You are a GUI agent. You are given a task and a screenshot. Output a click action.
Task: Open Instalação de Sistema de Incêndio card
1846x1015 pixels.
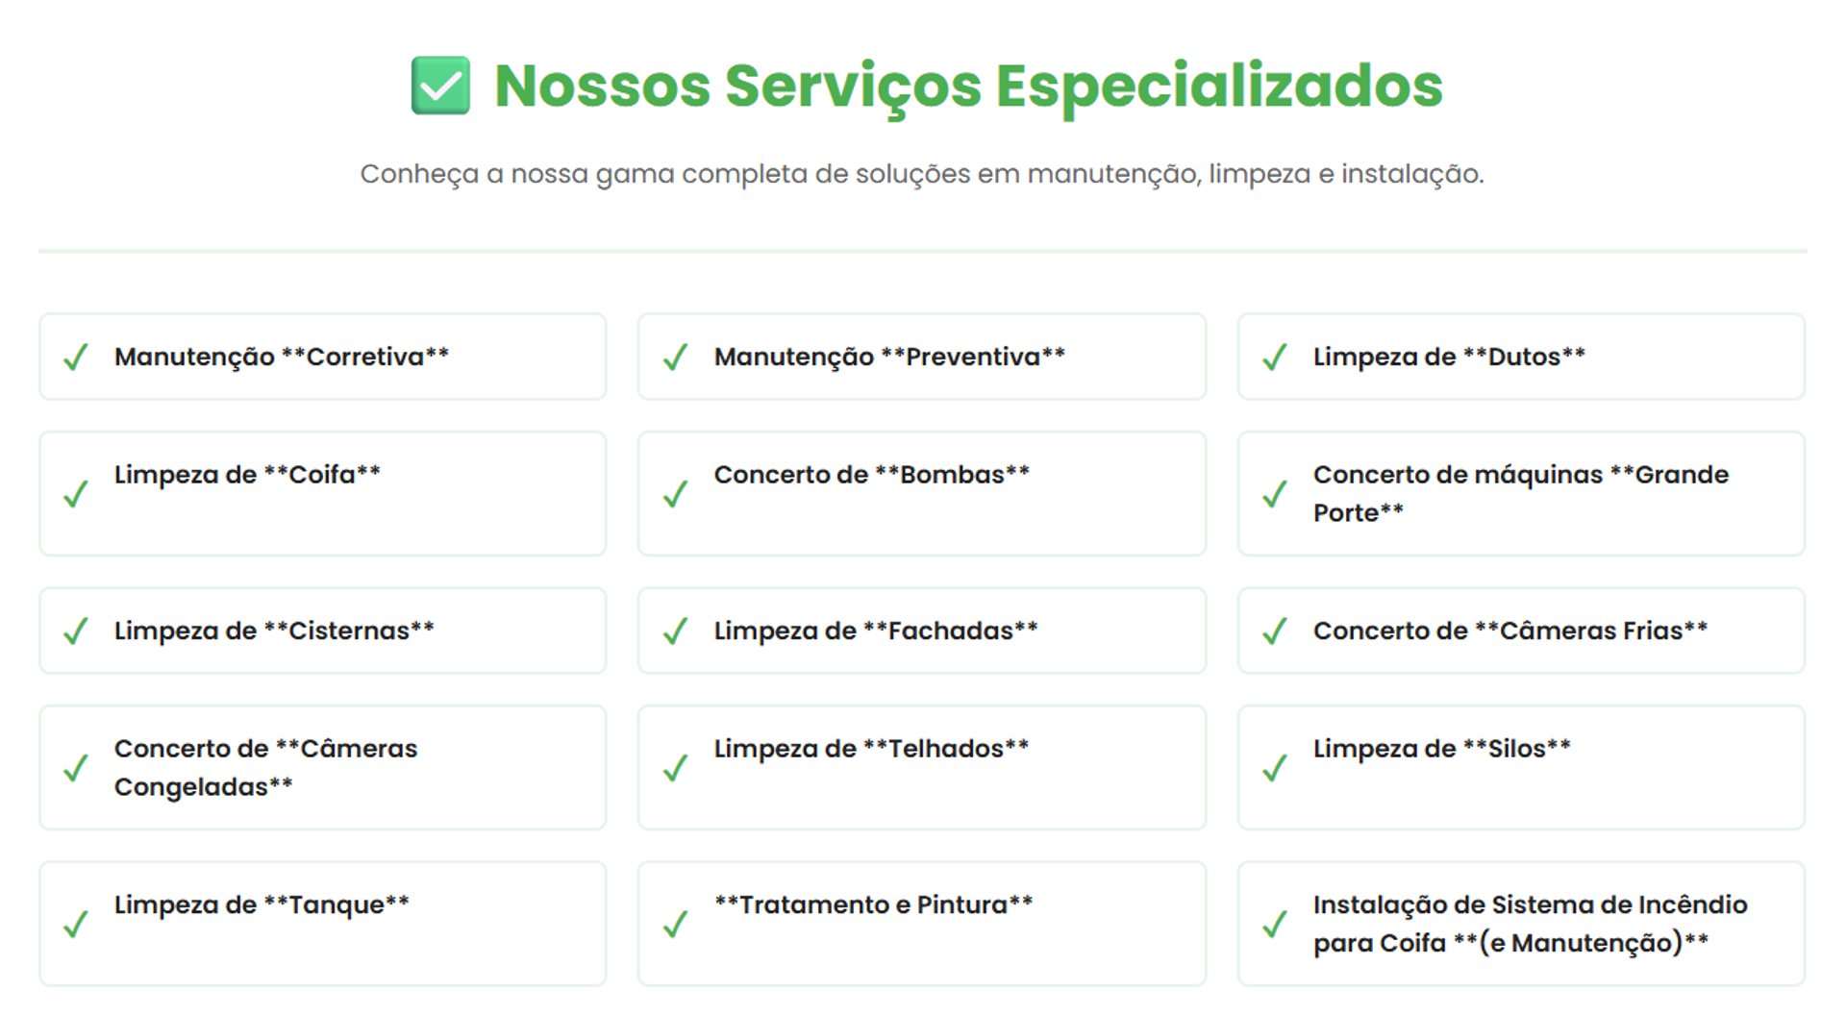coord(1521,924)
